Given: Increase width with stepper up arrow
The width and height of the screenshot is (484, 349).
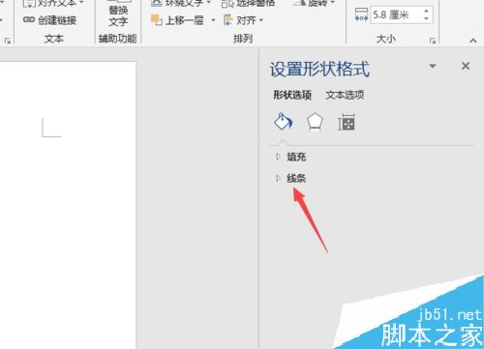Looking at the screenshot, I should coord(427,11).
